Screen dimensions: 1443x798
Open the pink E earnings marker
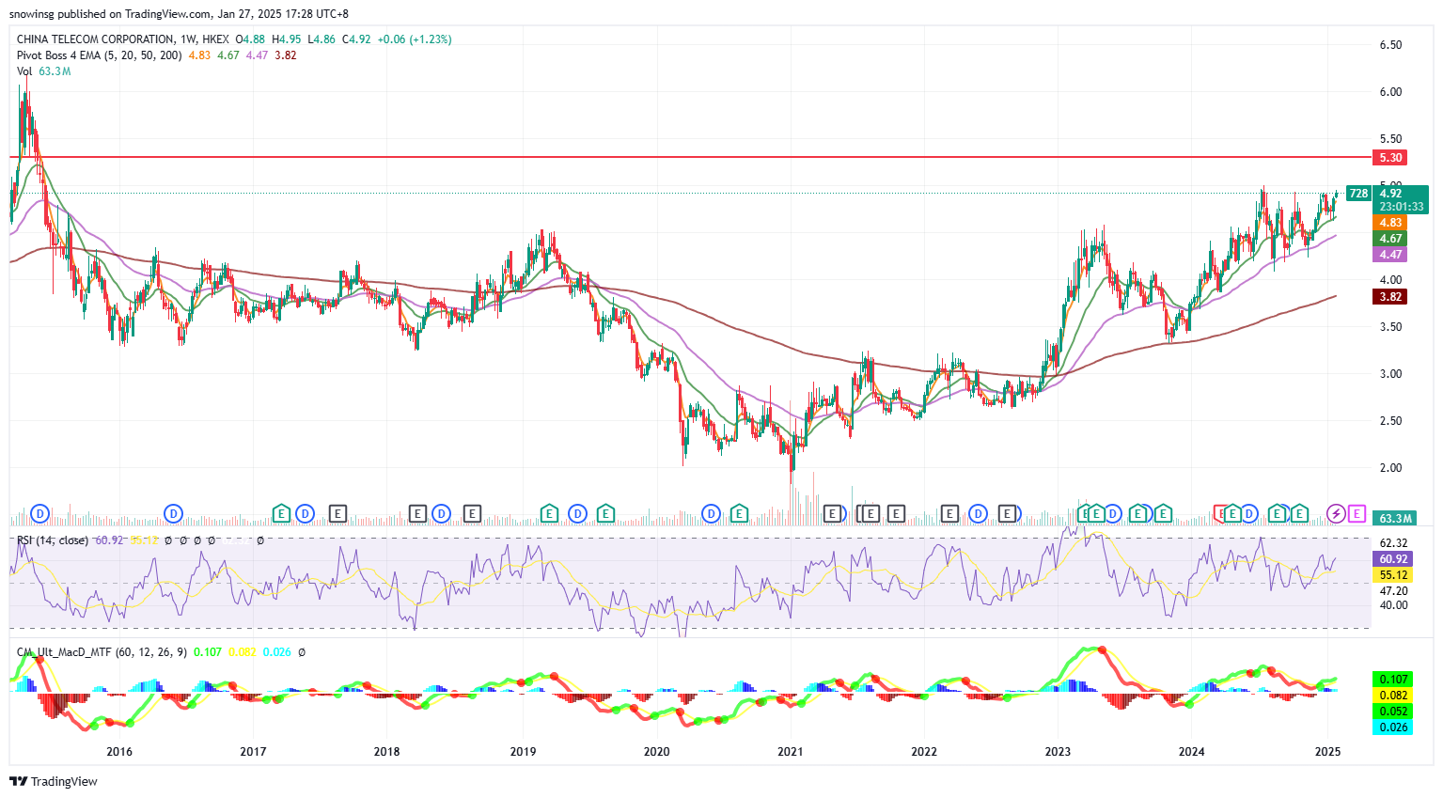tap(1357, 513)
